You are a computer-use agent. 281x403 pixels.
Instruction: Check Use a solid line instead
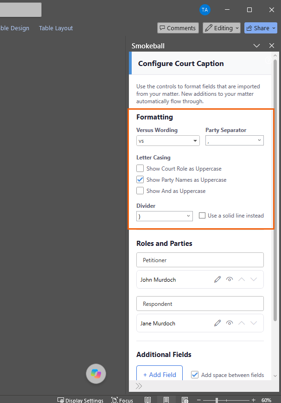pos(202,215)
